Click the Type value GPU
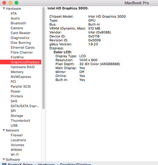 [x=92, y=20]
